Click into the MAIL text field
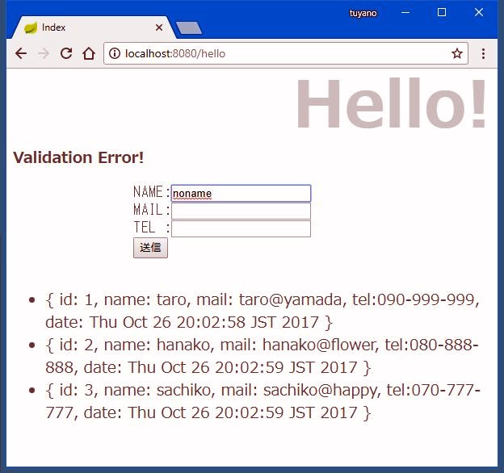The image size is (504, 473). tap(241, 211)
